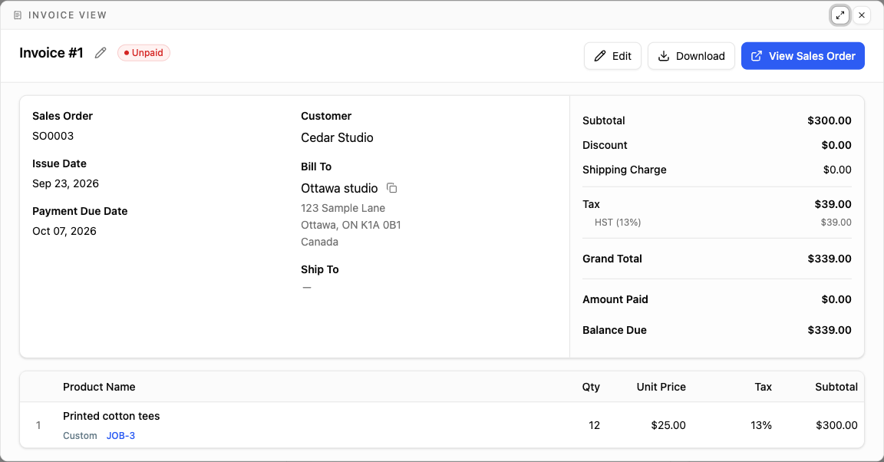Click the Ship To heading

[x=320, y=269]
